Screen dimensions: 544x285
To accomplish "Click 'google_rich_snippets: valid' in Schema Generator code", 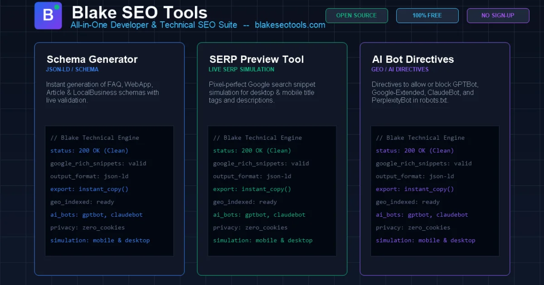I will 98,163.
